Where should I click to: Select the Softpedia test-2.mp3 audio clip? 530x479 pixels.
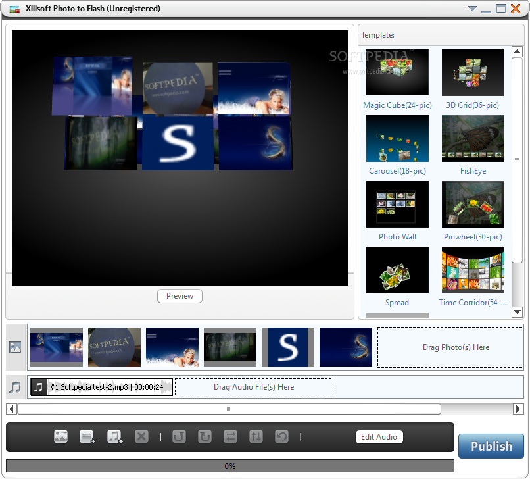(x=102, y=387)
